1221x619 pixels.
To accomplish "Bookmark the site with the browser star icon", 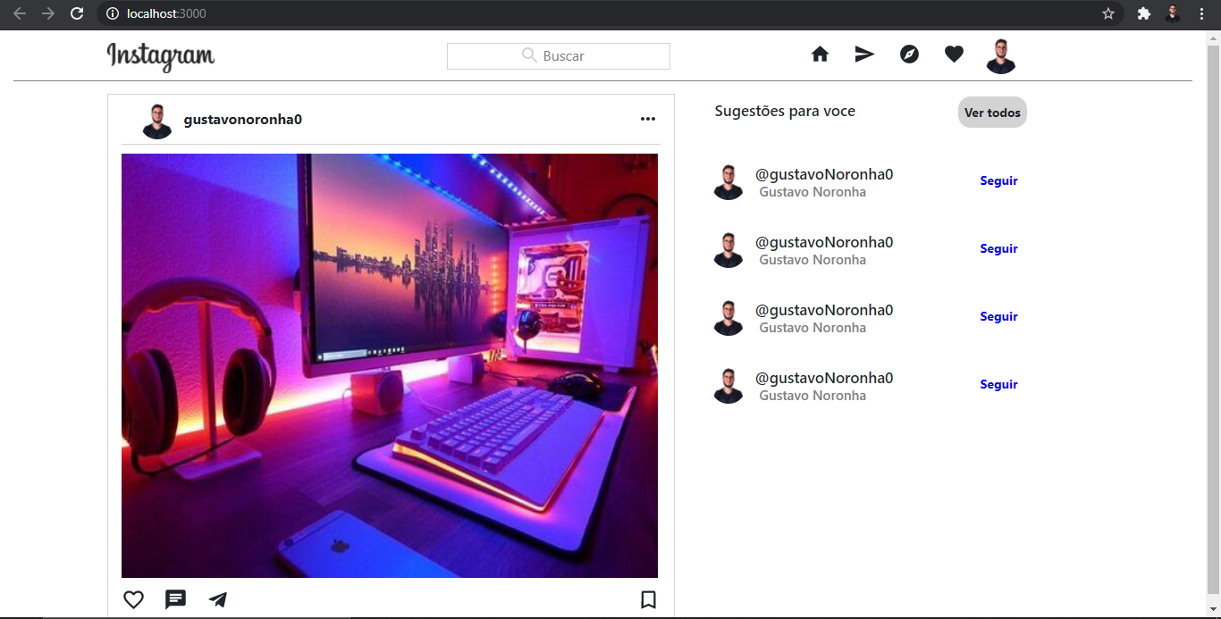I will (1107, 13).
